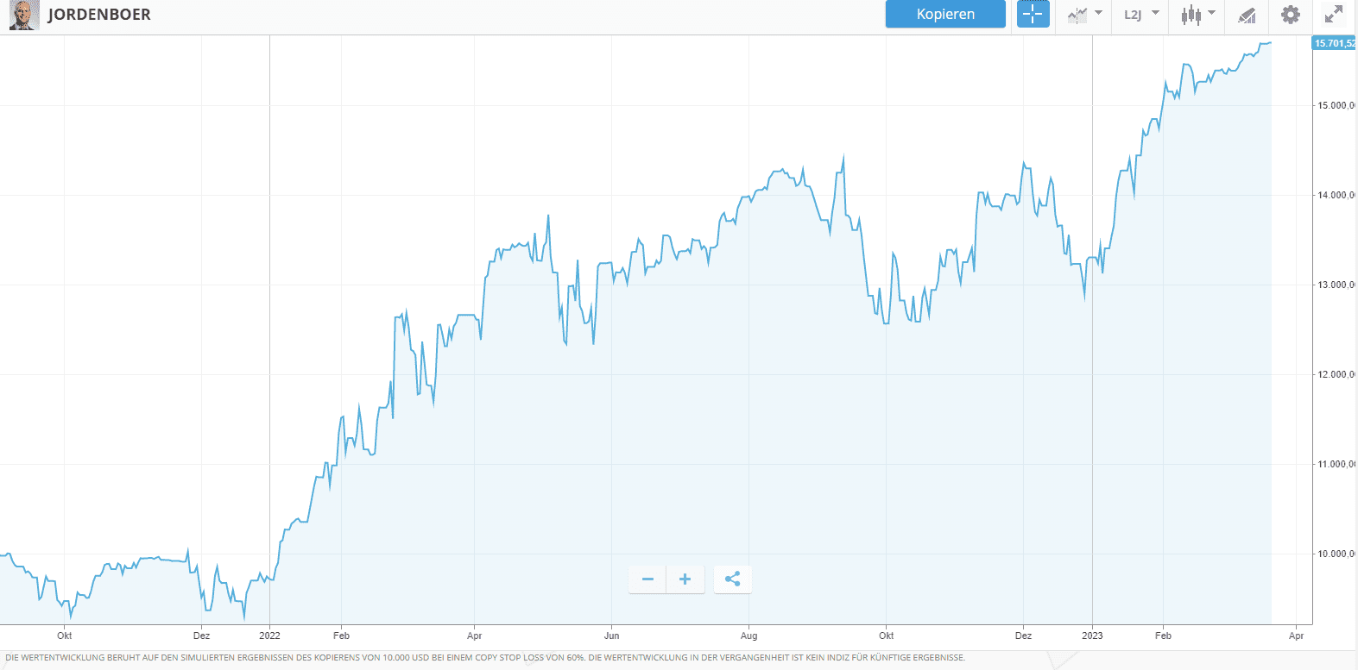
Task: Zoom in with the plus button
Action: (x=685, y=579)
